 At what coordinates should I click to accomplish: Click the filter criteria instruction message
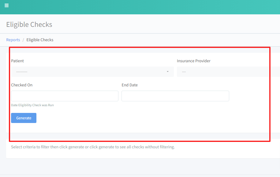[93, 147]
